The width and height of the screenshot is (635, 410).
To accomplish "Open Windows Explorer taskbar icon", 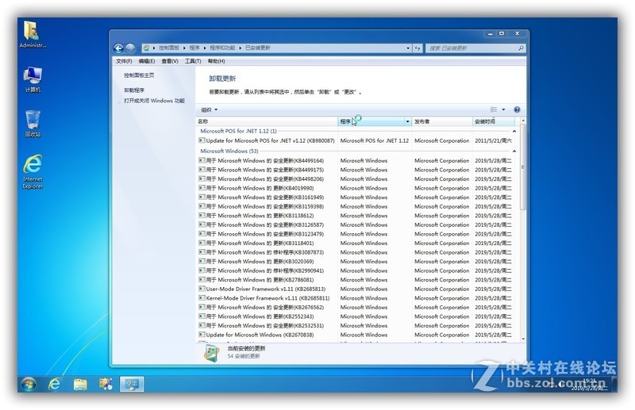I will (80, 384).
